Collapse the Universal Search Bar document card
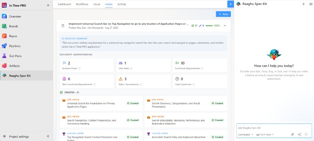 tap(225, 26)
